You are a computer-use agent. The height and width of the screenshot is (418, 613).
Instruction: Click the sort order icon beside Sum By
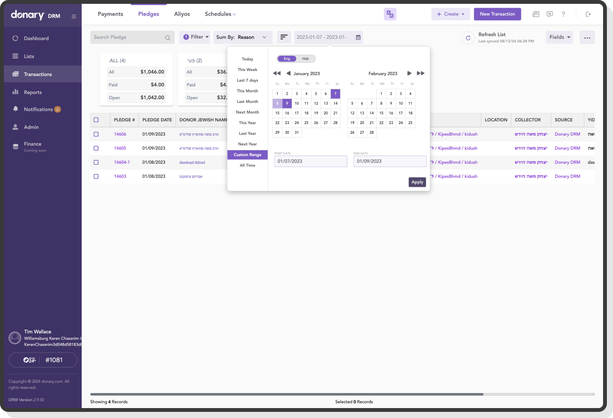(x=284, y=37)
